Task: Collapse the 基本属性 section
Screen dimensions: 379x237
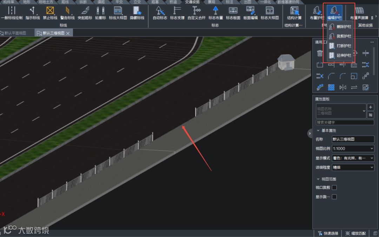Action: click(x=318, y=130)
